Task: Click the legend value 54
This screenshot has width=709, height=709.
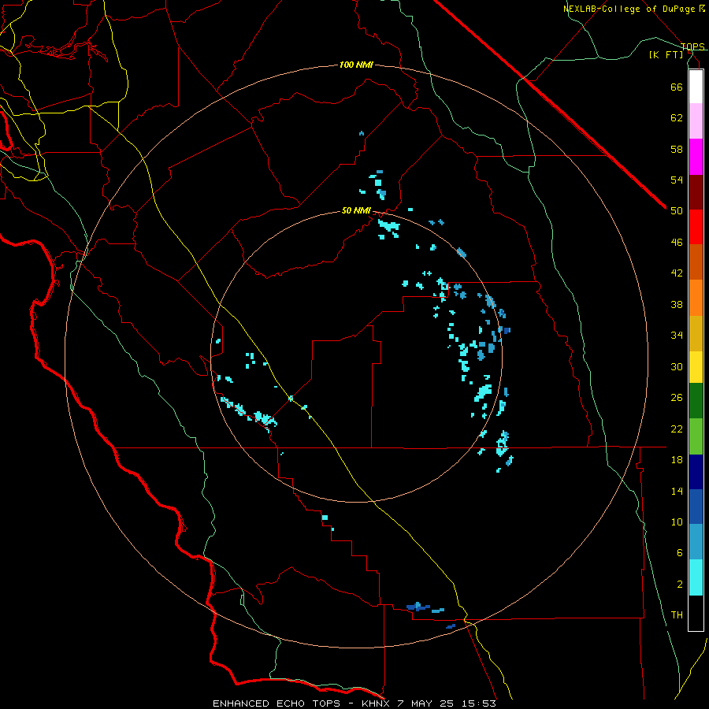Action: (677, 180)
